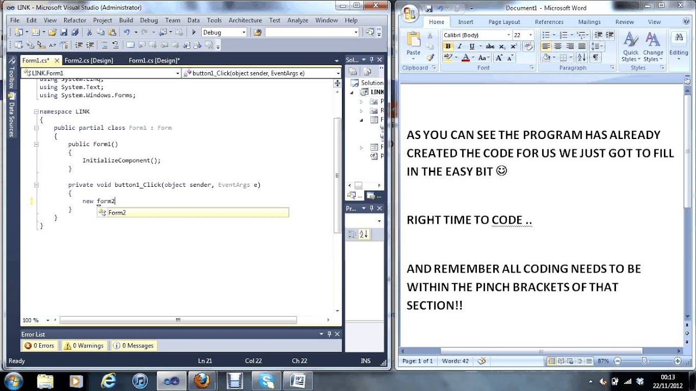The height and width of the screenshot is (391, 696).
Task: Click Save All in Visual Studio toolbar
Action: point(74,33)
